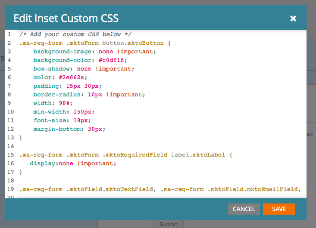Click line number 1 in the gutter

pyautogui.click(x=9, y=34)
